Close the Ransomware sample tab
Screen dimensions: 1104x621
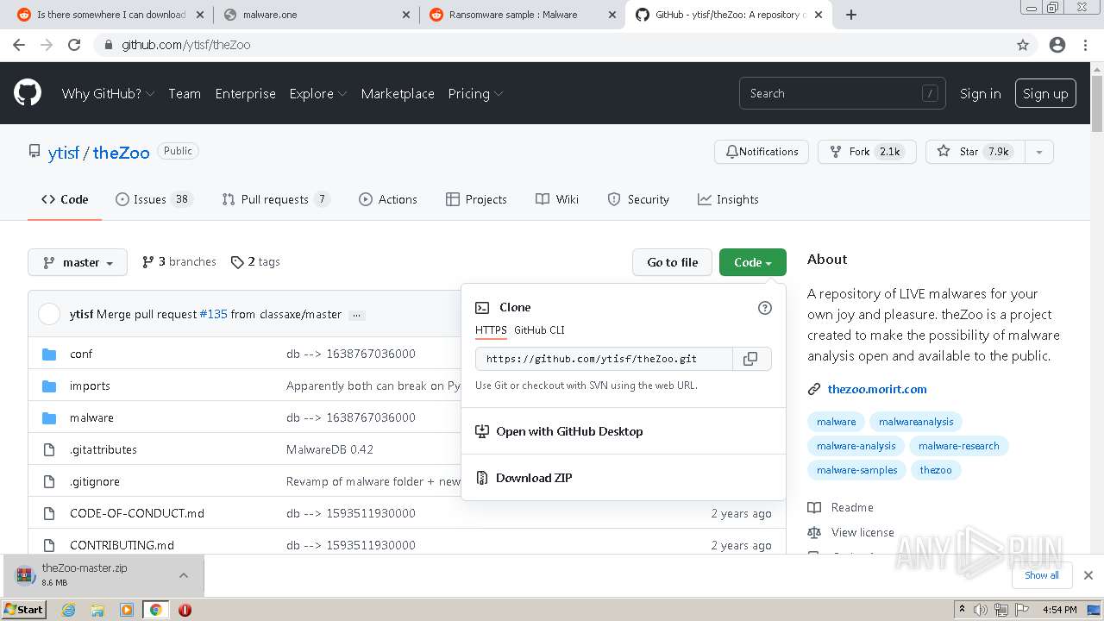[612, 15]
